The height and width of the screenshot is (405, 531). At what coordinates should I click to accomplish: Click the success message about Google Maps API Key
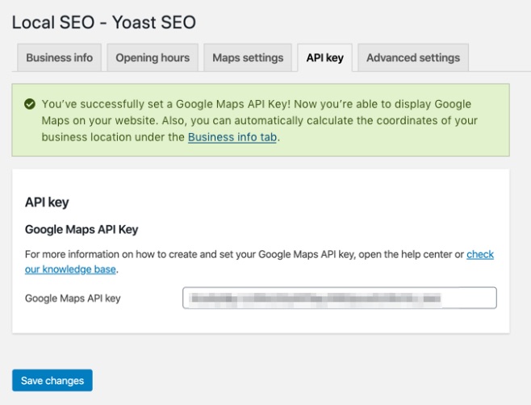260,120
